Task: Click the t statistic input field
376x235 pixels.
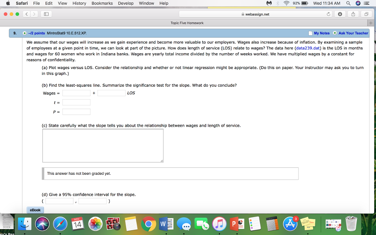Action: pyautogui.click(x=76, y=102)
